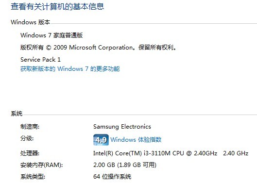Select the 2.00 GB (1.89 GB 可用) value
The height and width of the screenshot is (183, 257).
pyautogui.click(x=125, y=165)
